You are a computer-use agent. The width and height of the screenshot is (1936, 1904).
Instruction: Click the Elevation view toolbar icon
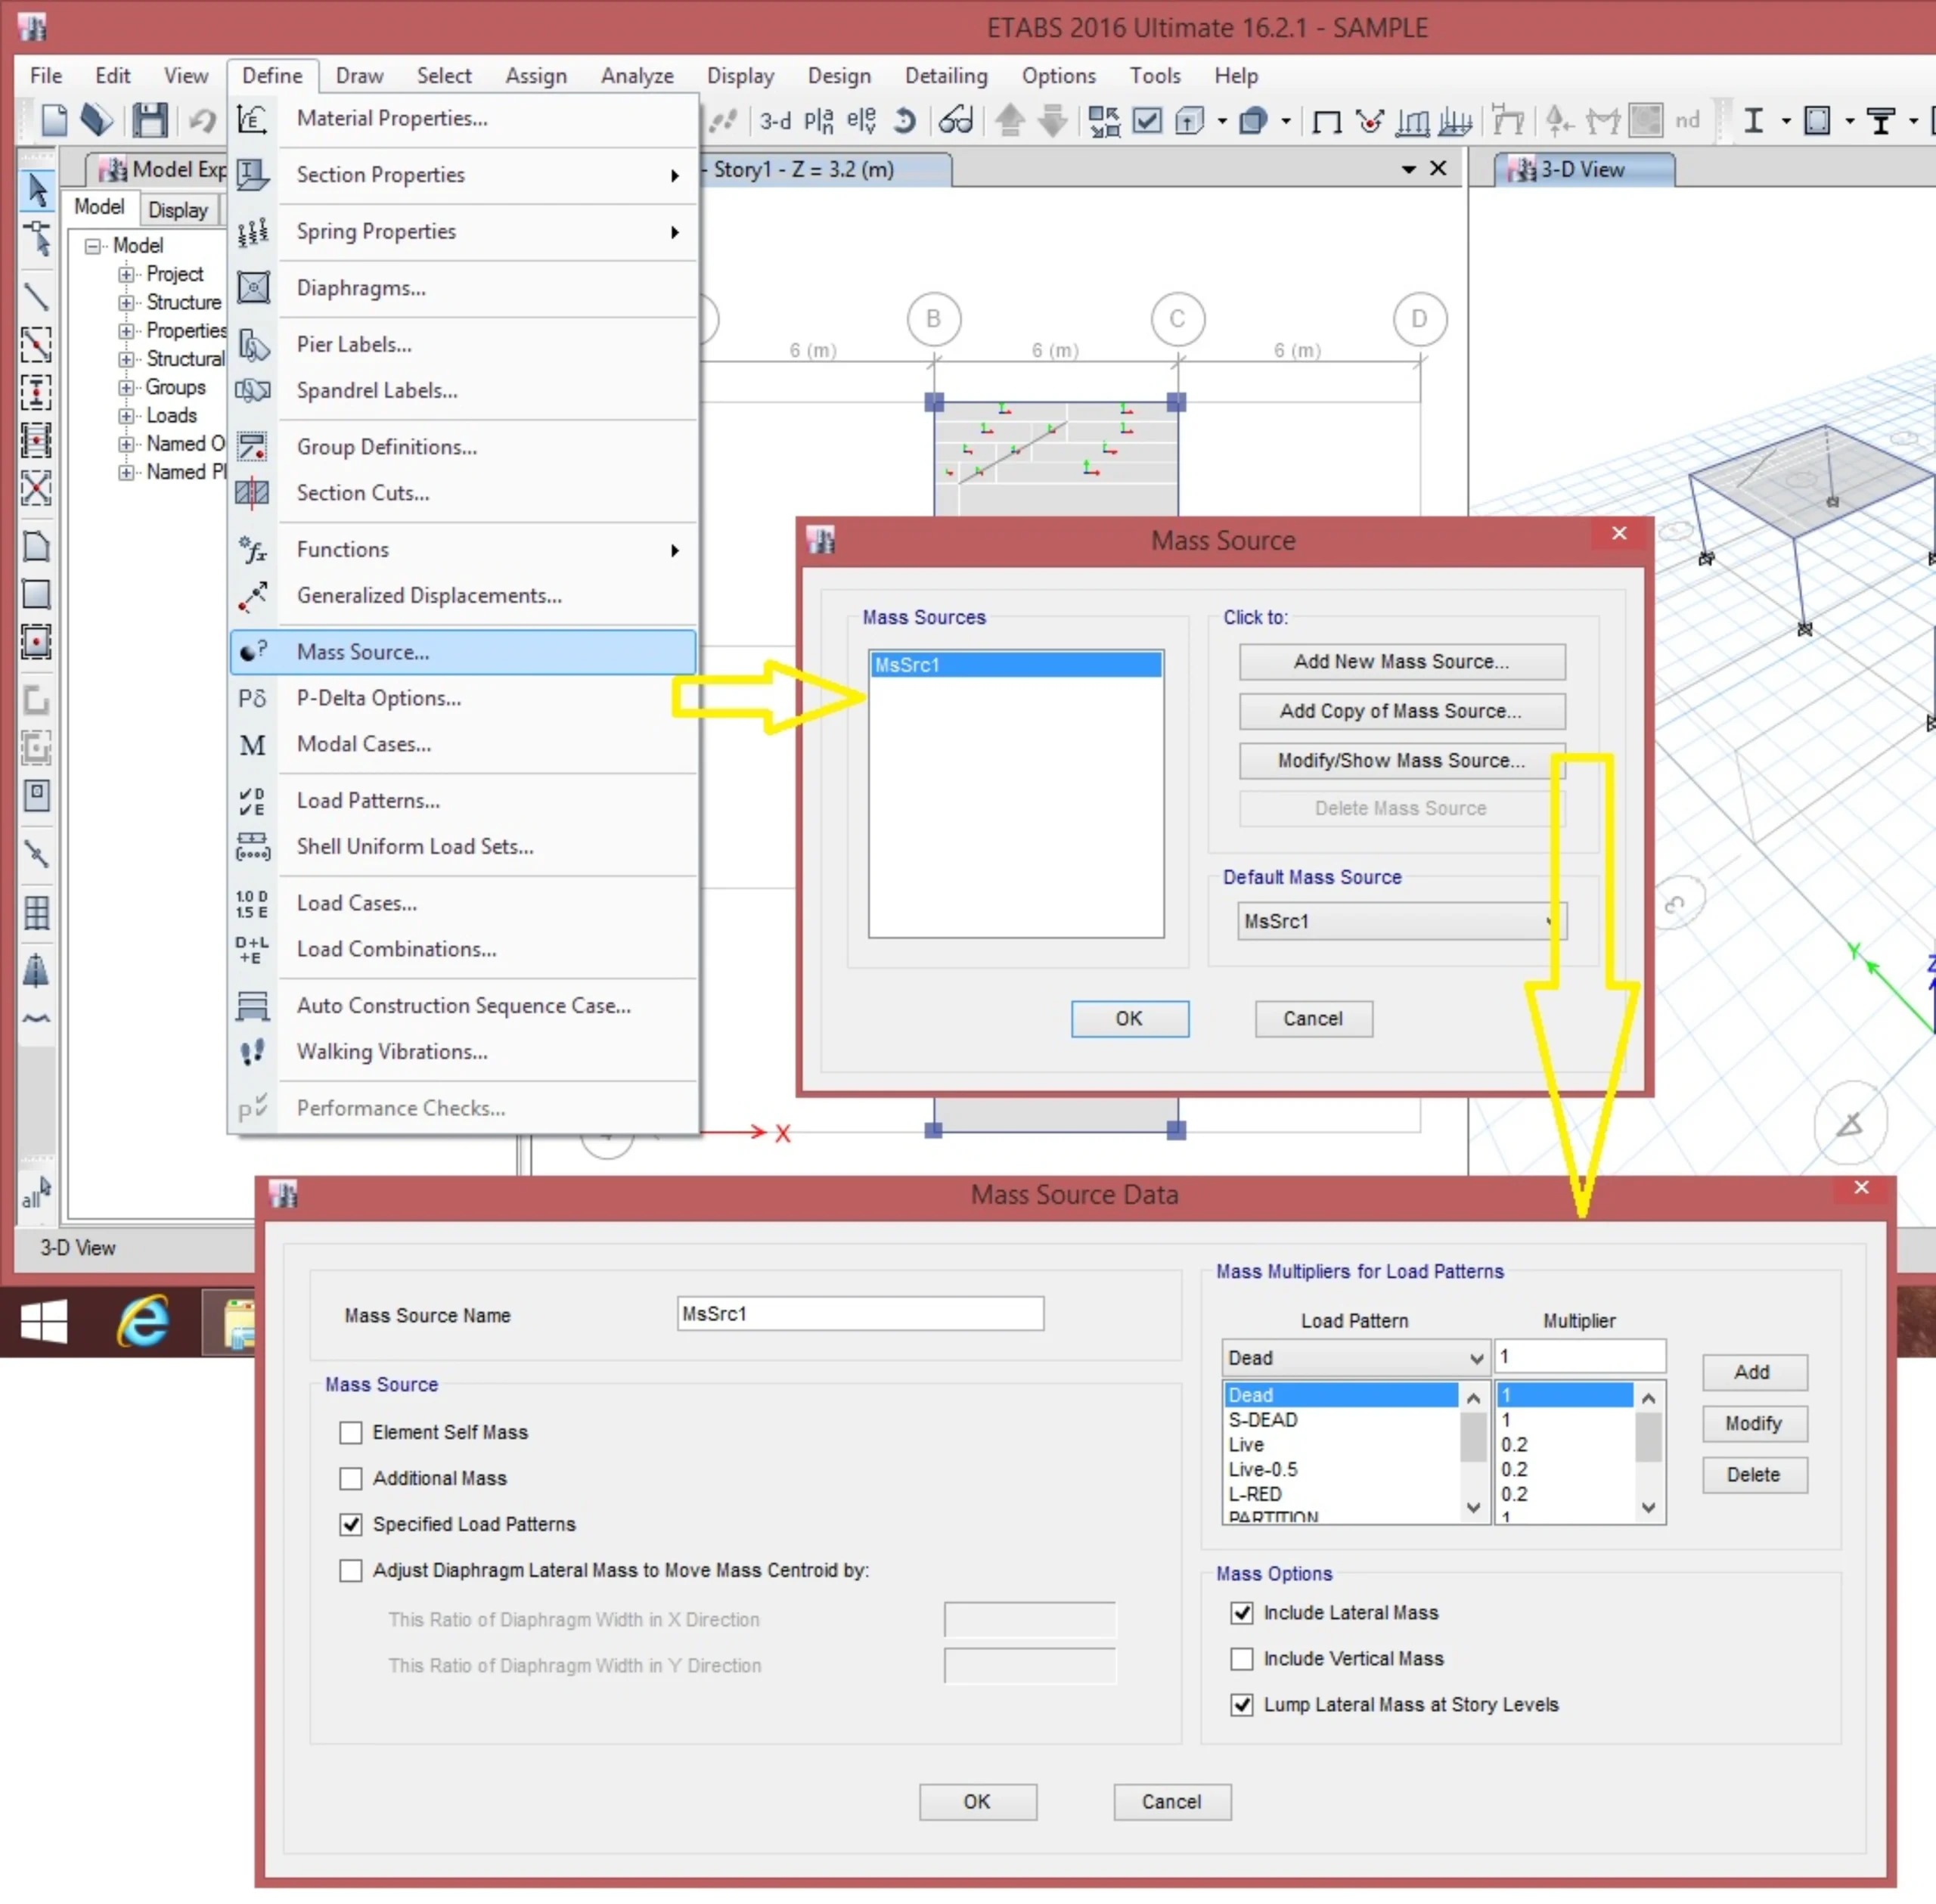[x=861, y=121]
